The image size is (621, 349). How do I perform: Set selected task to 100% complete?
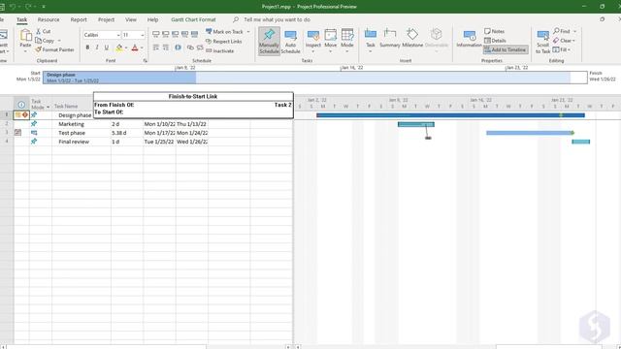click(194, 35)
